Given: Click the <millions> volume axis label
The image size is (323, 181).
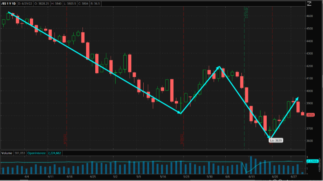Looking at the screenshot, I should [320, 165].
